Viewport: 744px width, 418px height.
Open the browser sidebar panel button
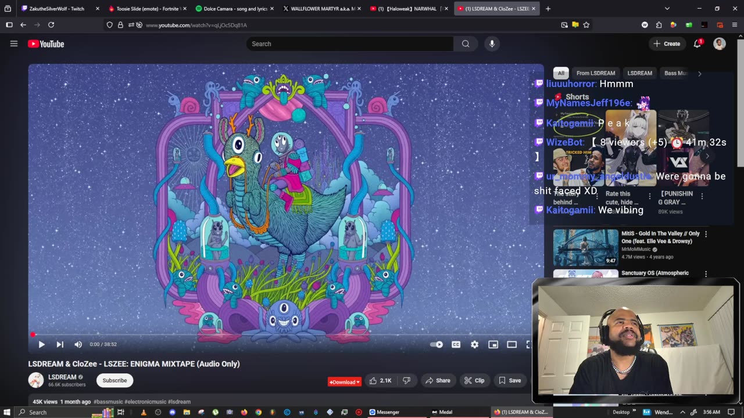click(x=9, y=25)
